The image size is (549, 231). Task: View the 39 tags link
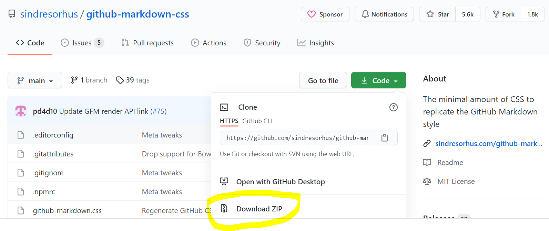[x=133, y=80]
